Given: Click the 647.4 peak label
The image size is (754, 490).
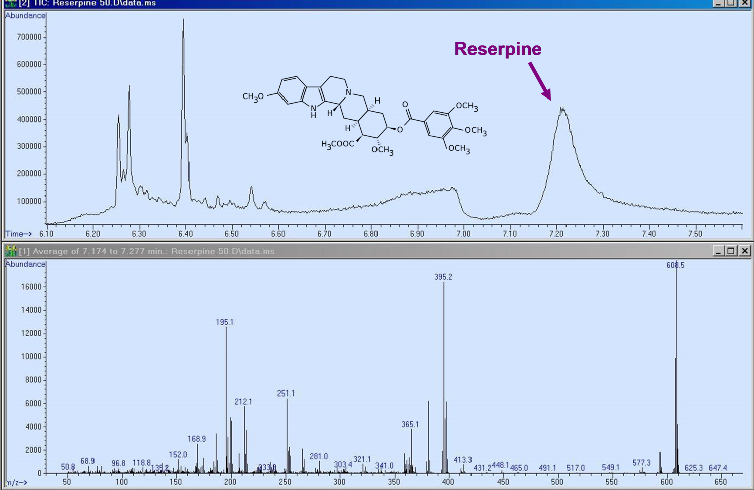Looking at the screenshot, I should (718, 468).
